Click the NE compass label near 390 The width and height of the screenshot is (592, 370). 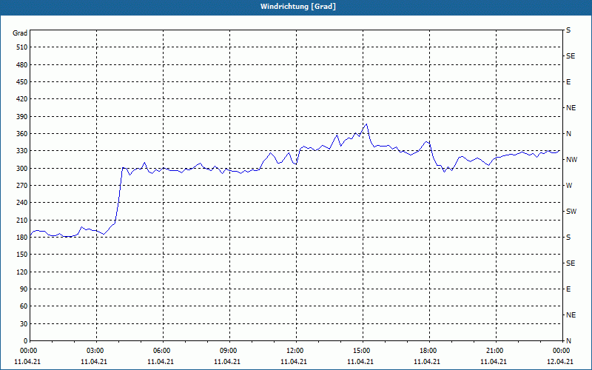click(x=571, y=108)
